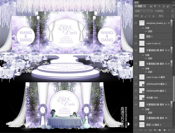Hide the 538383ee6fb9d 副本 2 layer

(x=136, y=84)
